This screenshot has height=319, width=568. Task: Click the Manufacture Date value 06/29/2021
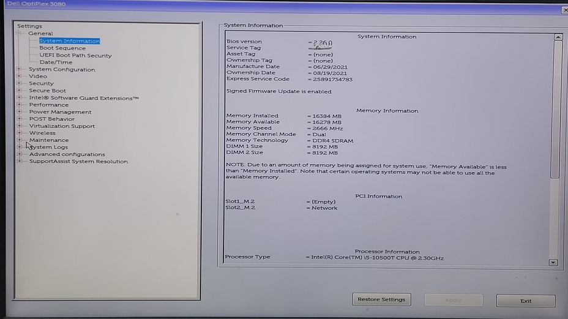(330, 67)
